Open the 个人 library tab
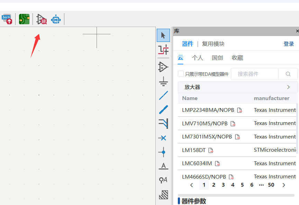The width and height of the screenshot is (299, 205). point(197,57)
